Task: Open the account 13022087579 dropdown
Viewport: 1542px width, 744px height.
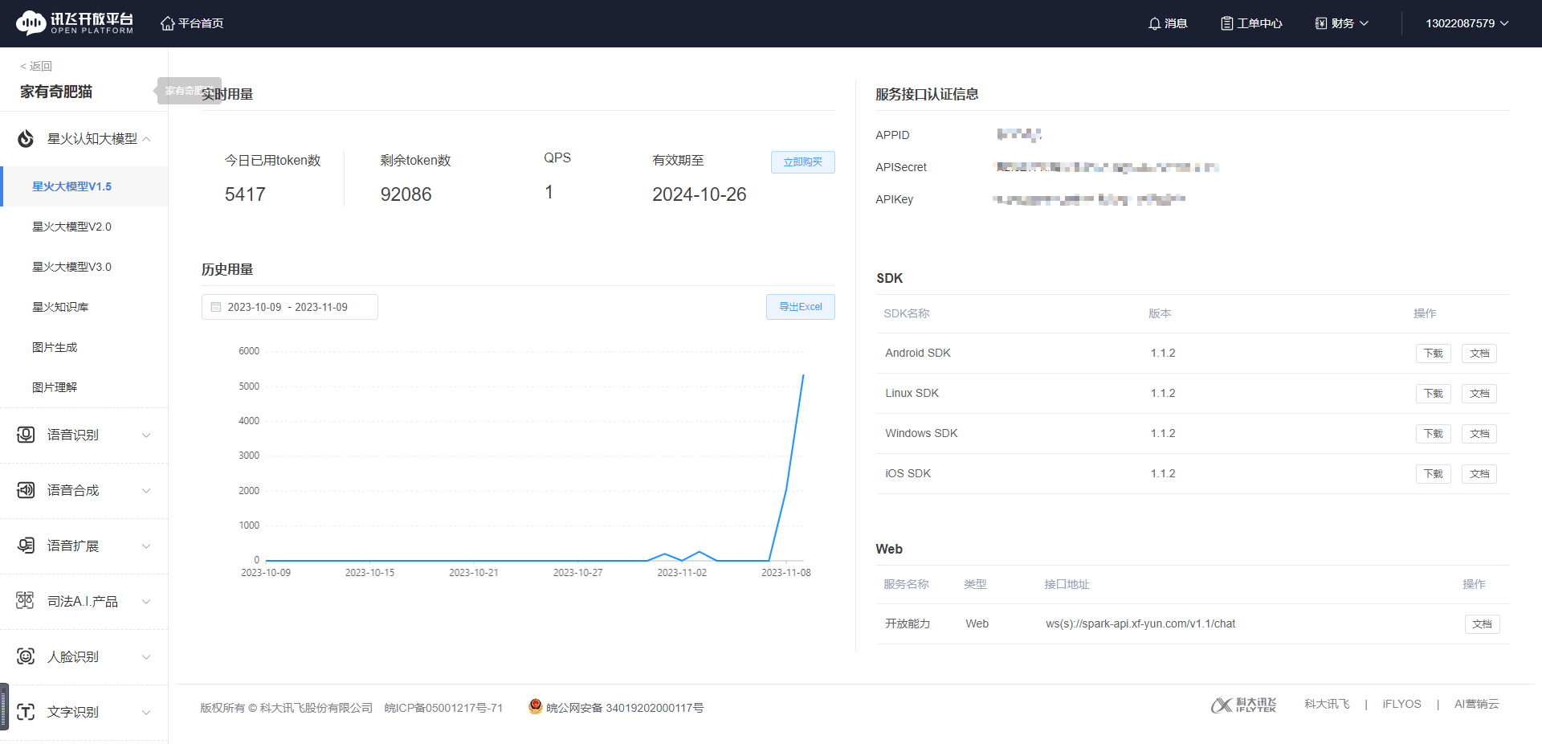Action: click(x=1467, y=23)
